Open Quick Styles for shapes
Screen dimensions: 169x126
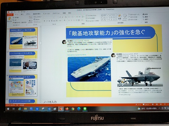[125, 17]
